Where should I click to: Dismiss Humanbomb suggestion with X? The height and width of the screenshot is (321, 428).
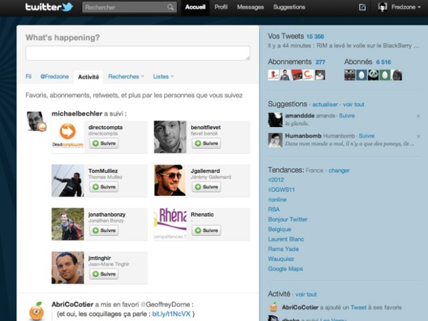point(418,136)
